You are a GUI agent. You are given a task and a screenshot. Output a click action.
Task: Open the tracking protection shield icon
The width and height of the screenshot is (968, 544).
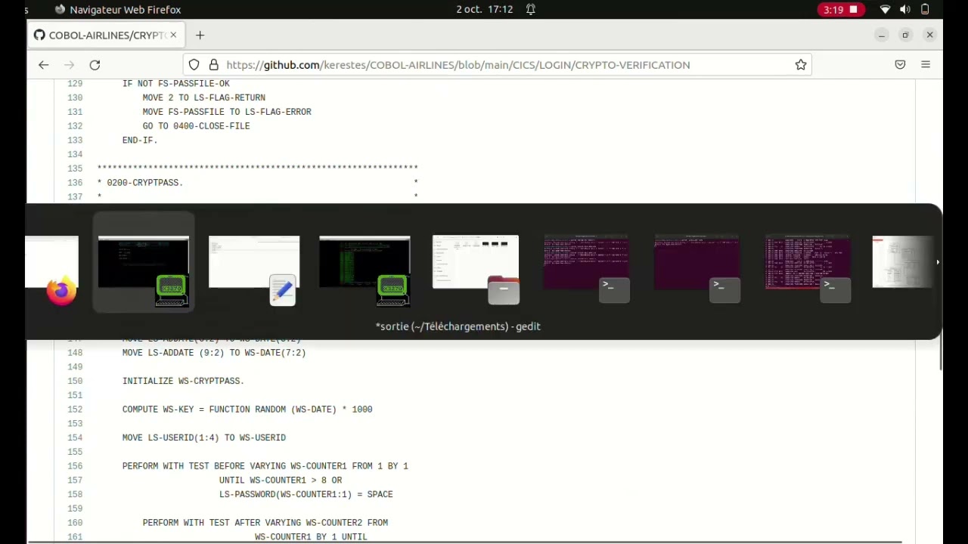(194, 65)
